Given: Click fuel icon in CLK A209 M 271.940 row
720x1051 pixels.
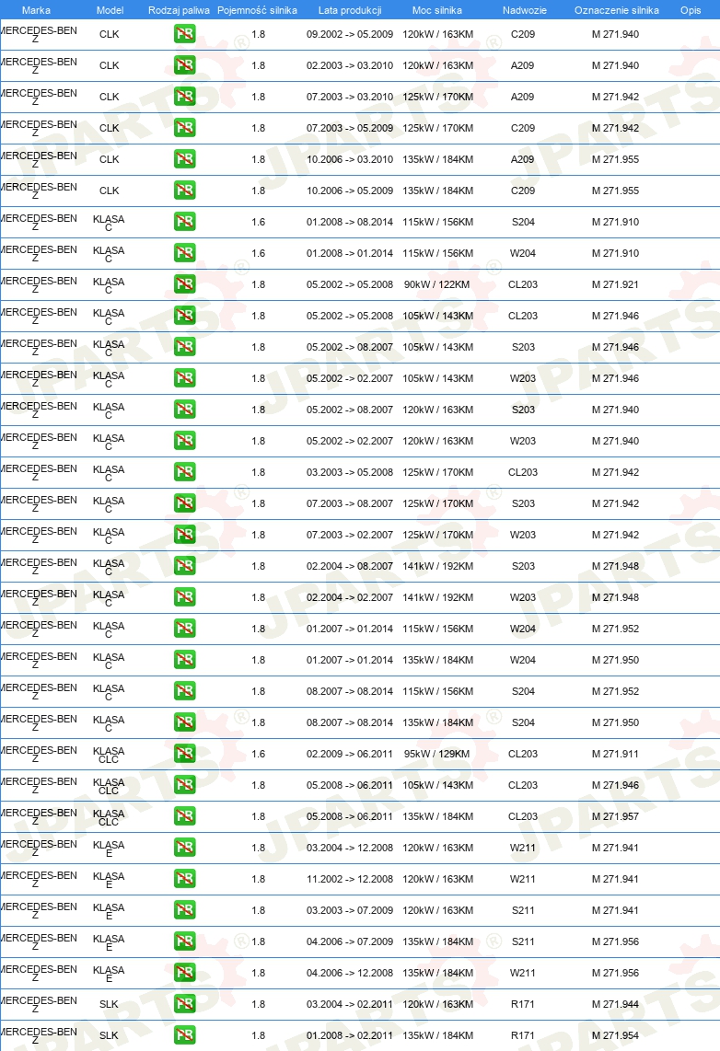Looking at the screenshot, I should 184,65.
